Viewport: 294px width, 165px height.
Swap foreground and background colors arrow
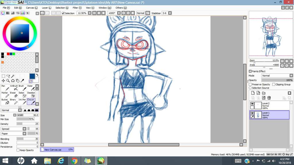coord(37,75)
